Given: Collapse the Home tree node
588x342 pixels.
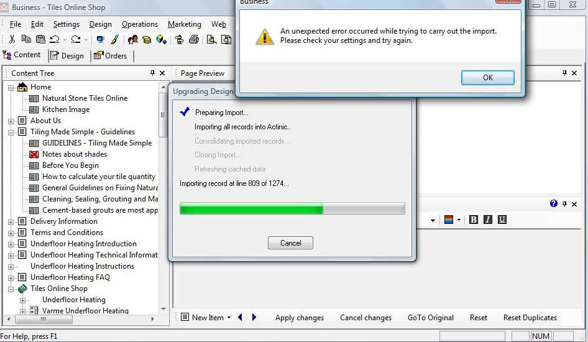Looking at the screenshot, I should pos(11,88).
